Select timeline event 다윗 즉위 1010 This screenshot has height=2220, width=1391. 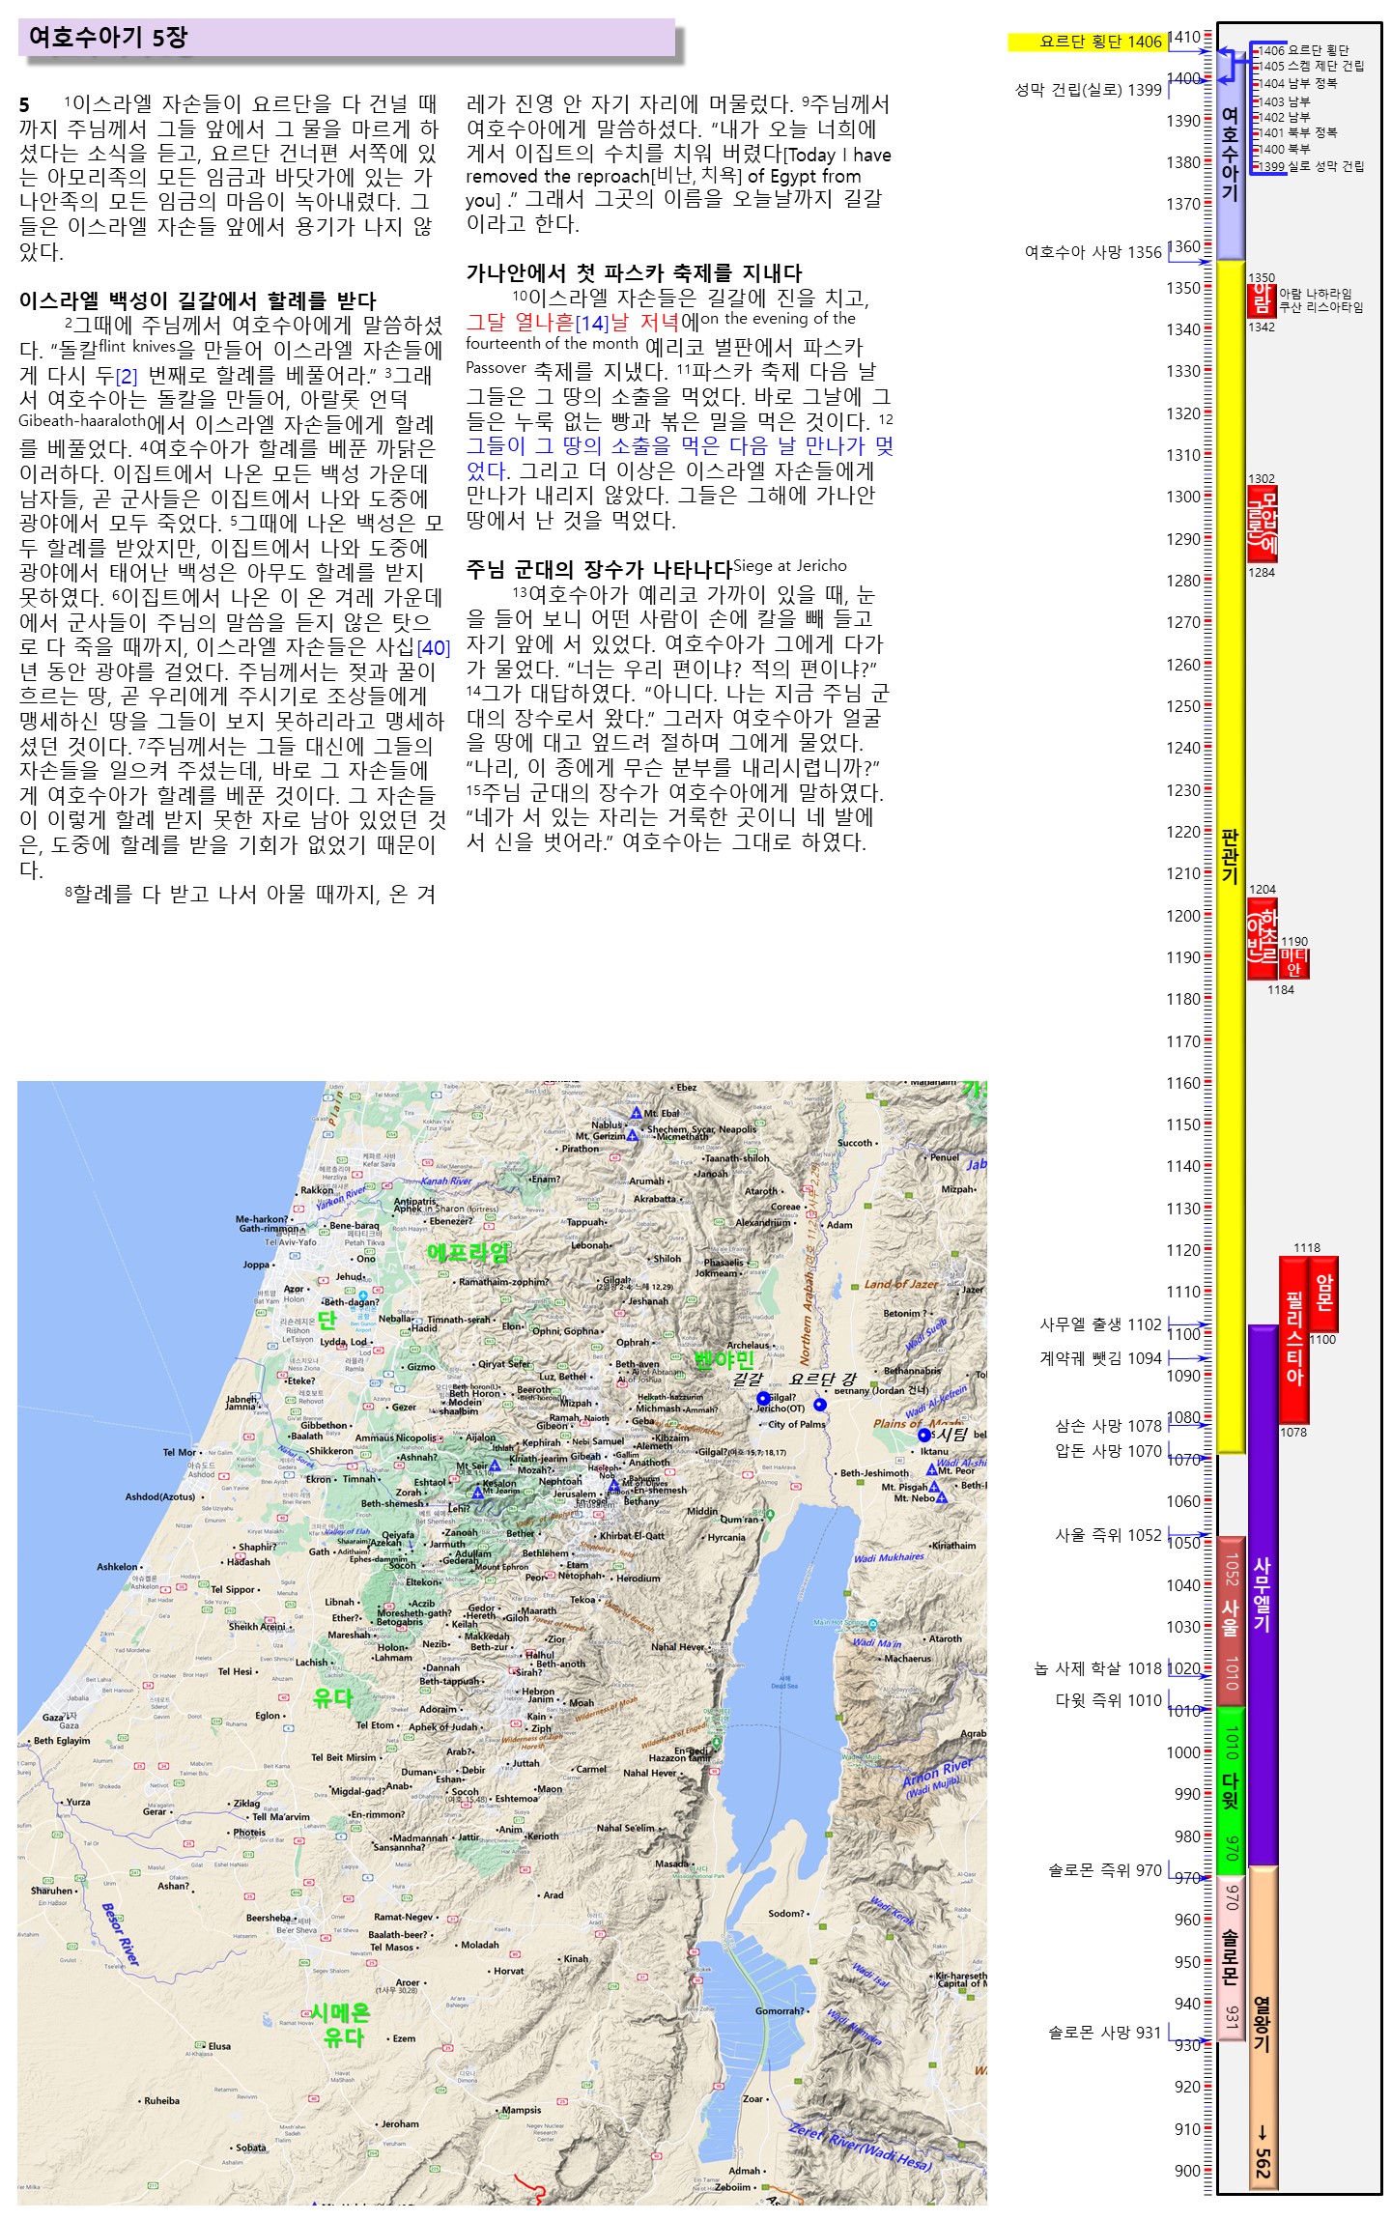pyautogui.click(x=1108, y=1700)
